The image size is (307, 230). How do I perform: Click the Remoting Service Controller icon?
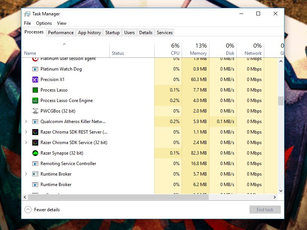[35, 164]
